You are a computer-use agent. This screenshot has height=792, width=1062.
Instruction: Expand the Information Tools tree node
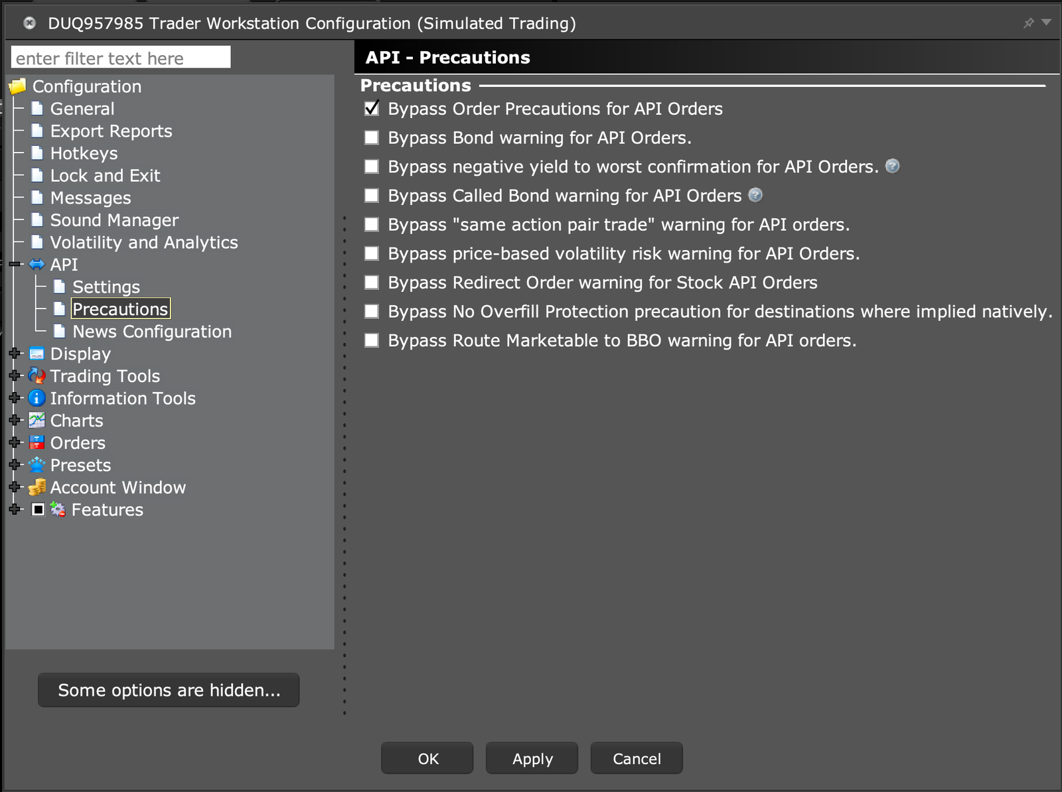tap(15, 397)
